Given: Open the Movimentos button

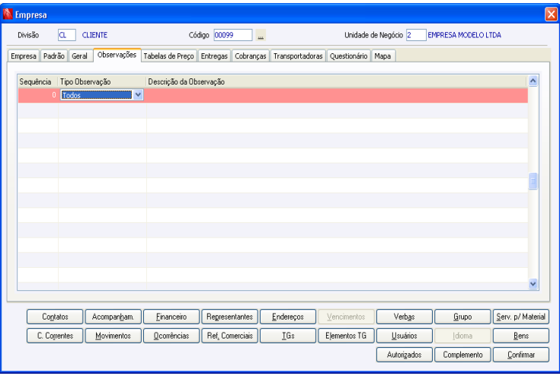Looking at the screenshot, I should click(x=114, y=336).
